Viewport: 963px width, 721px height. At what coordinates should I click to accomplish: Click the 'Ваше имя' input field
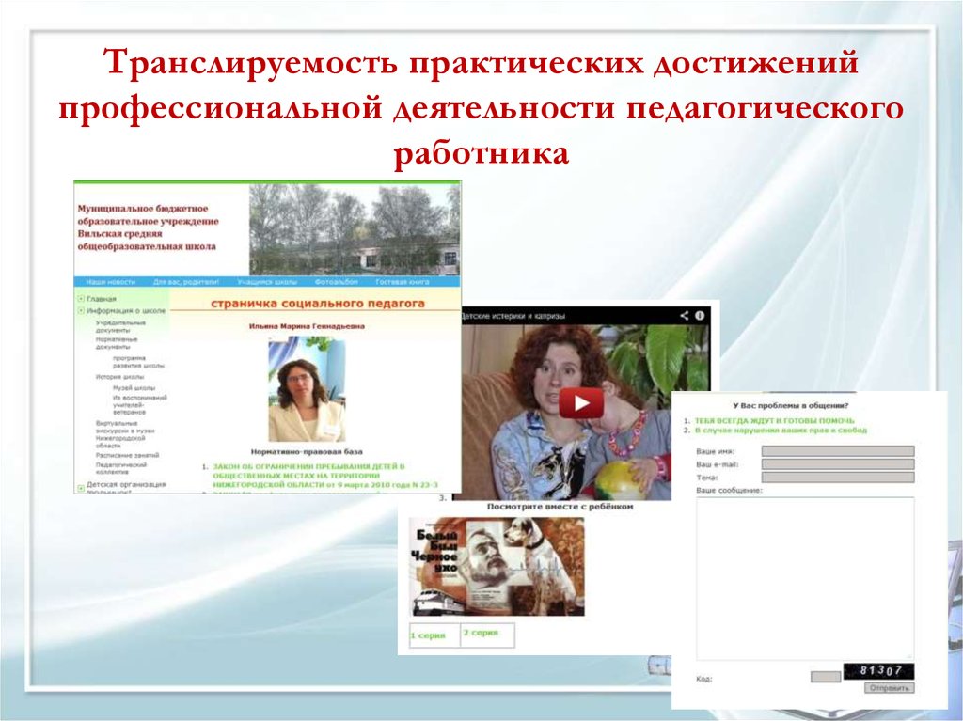coord(837,451)
